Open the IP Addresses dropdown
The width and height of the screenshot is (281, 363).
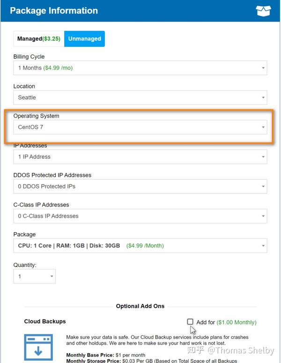140,157
